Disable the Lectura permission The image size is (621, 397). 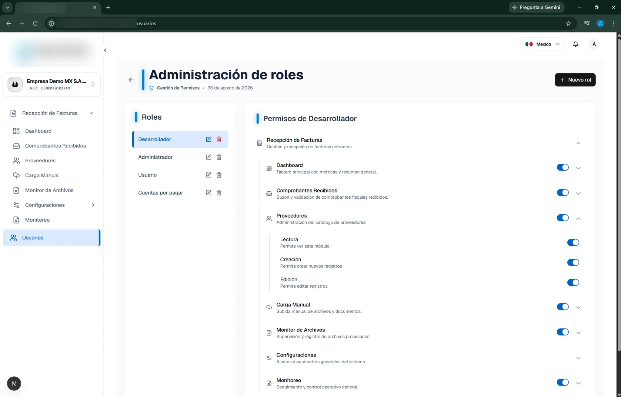(573, 242)
